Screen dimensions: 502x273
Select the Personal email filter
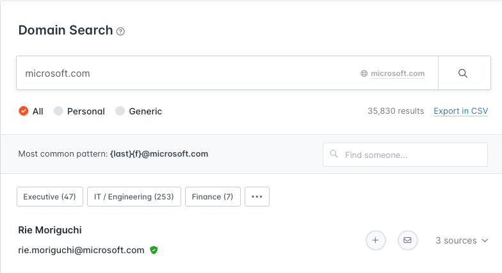coord(58,111)
